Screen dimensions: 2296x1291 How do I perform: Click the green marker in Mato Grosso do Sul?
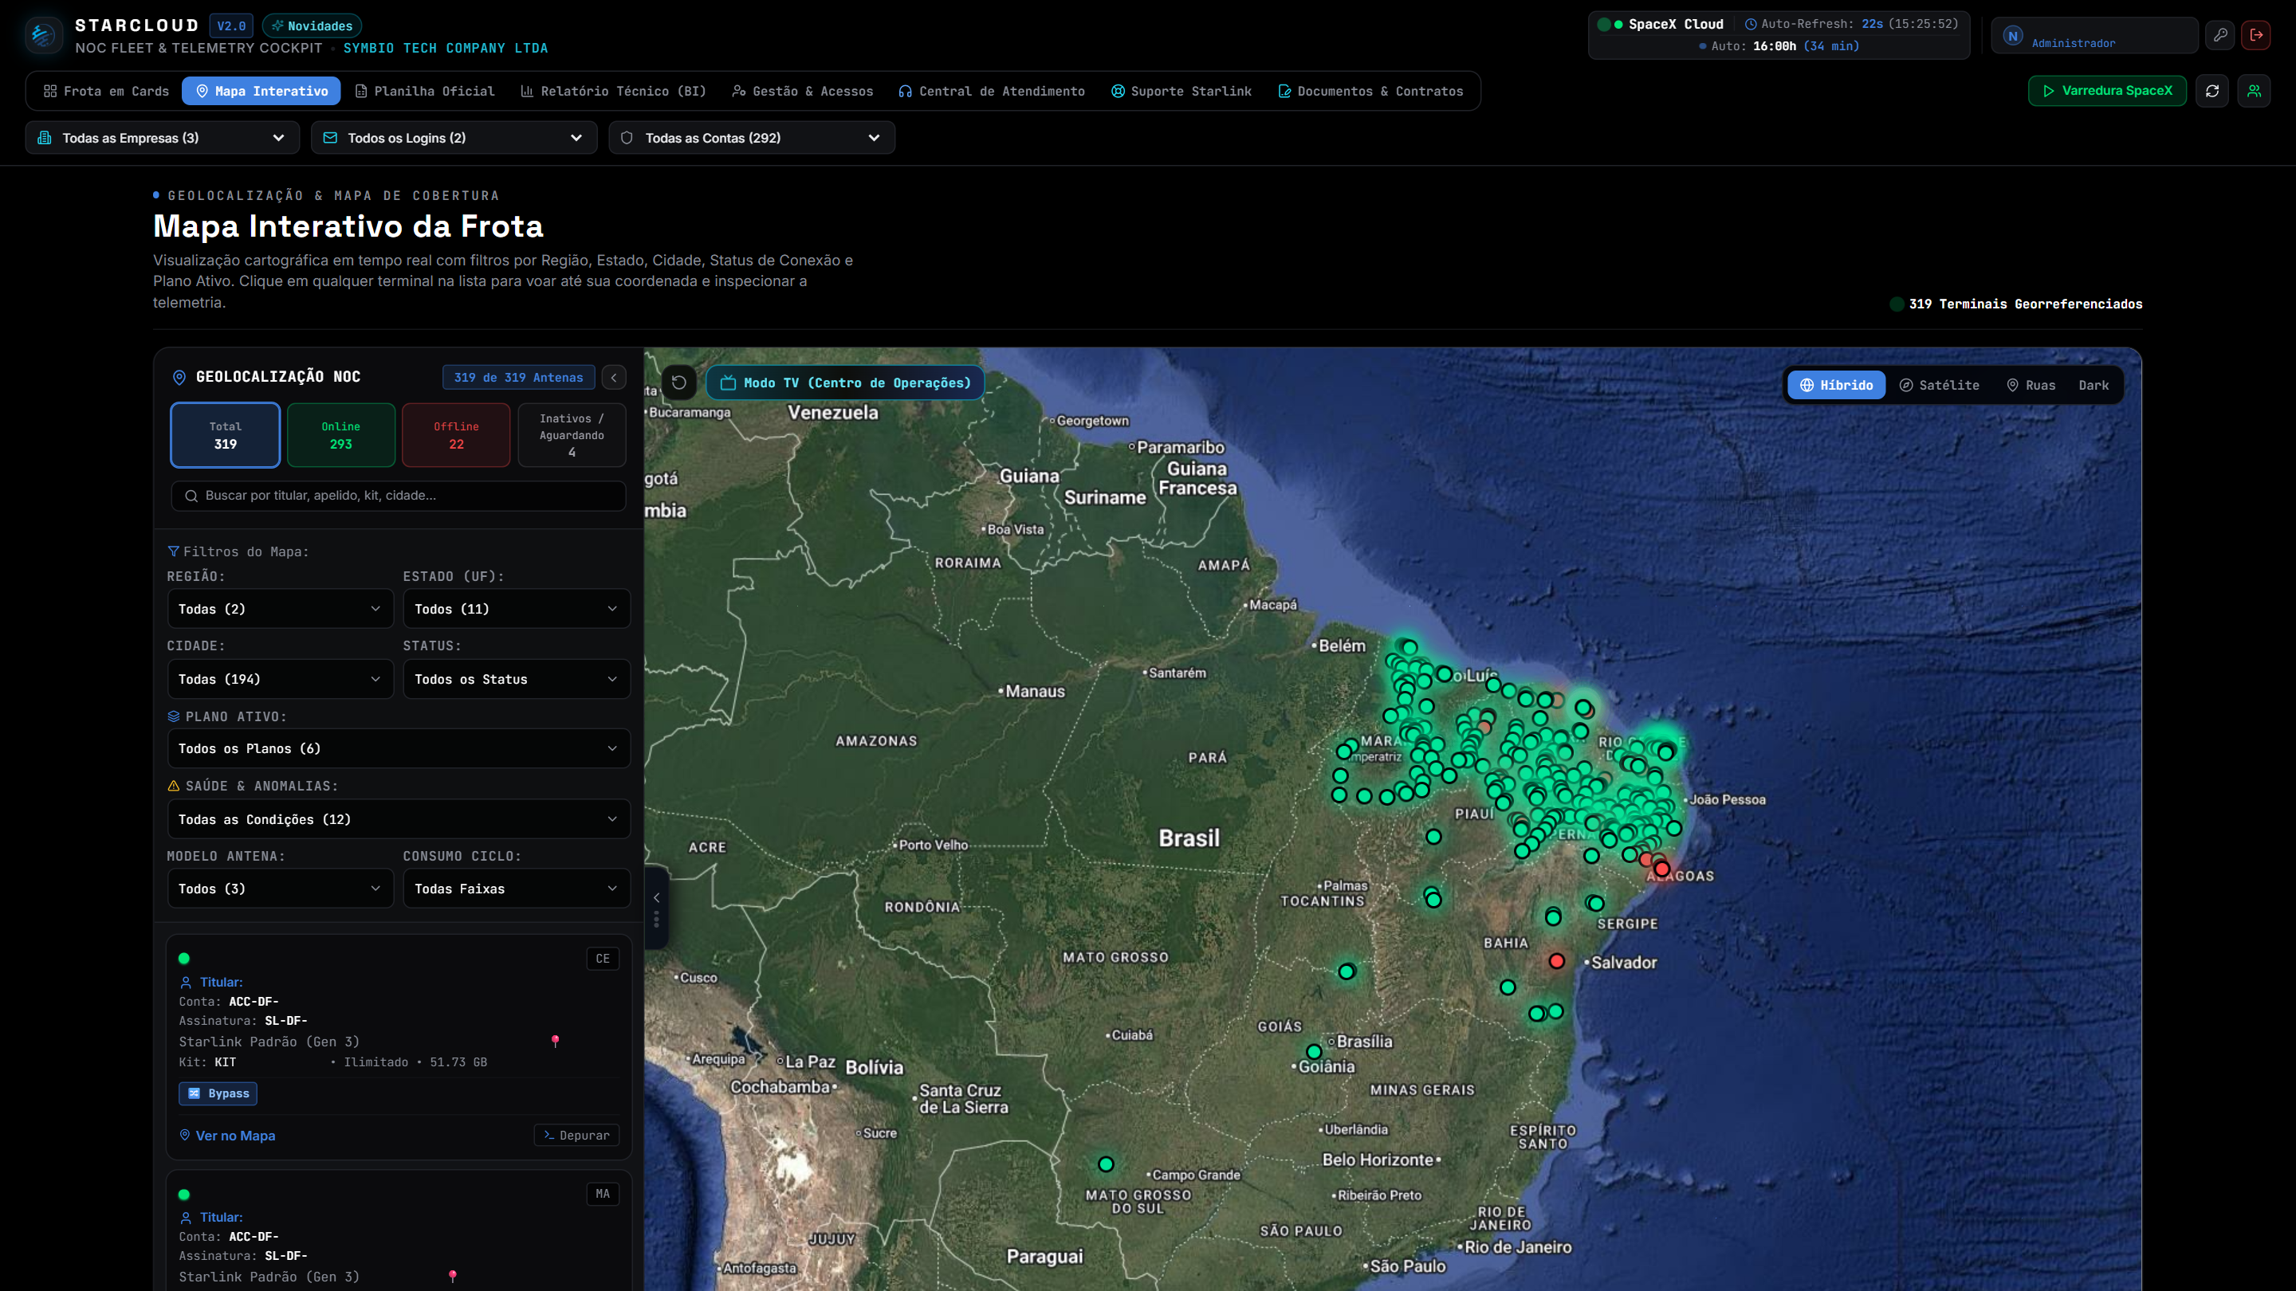(x=1106, y=1163)
